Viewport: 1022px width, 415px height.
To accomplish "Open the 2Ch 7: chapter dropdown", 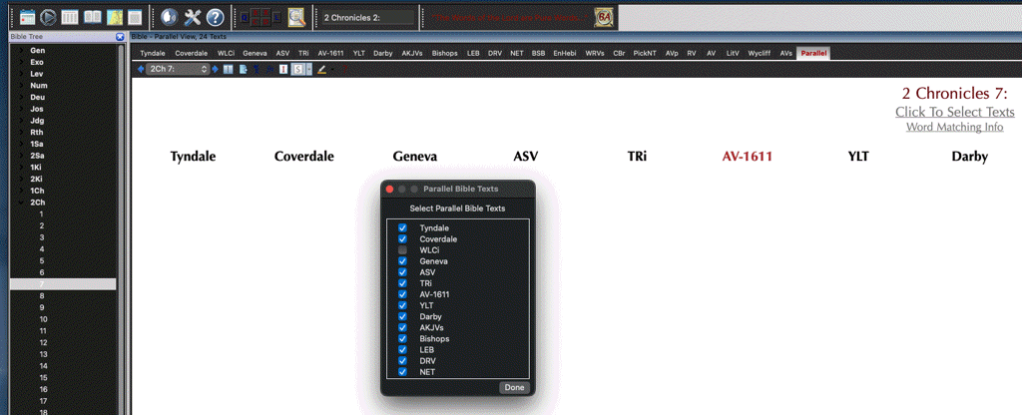I will coord(178,69).
